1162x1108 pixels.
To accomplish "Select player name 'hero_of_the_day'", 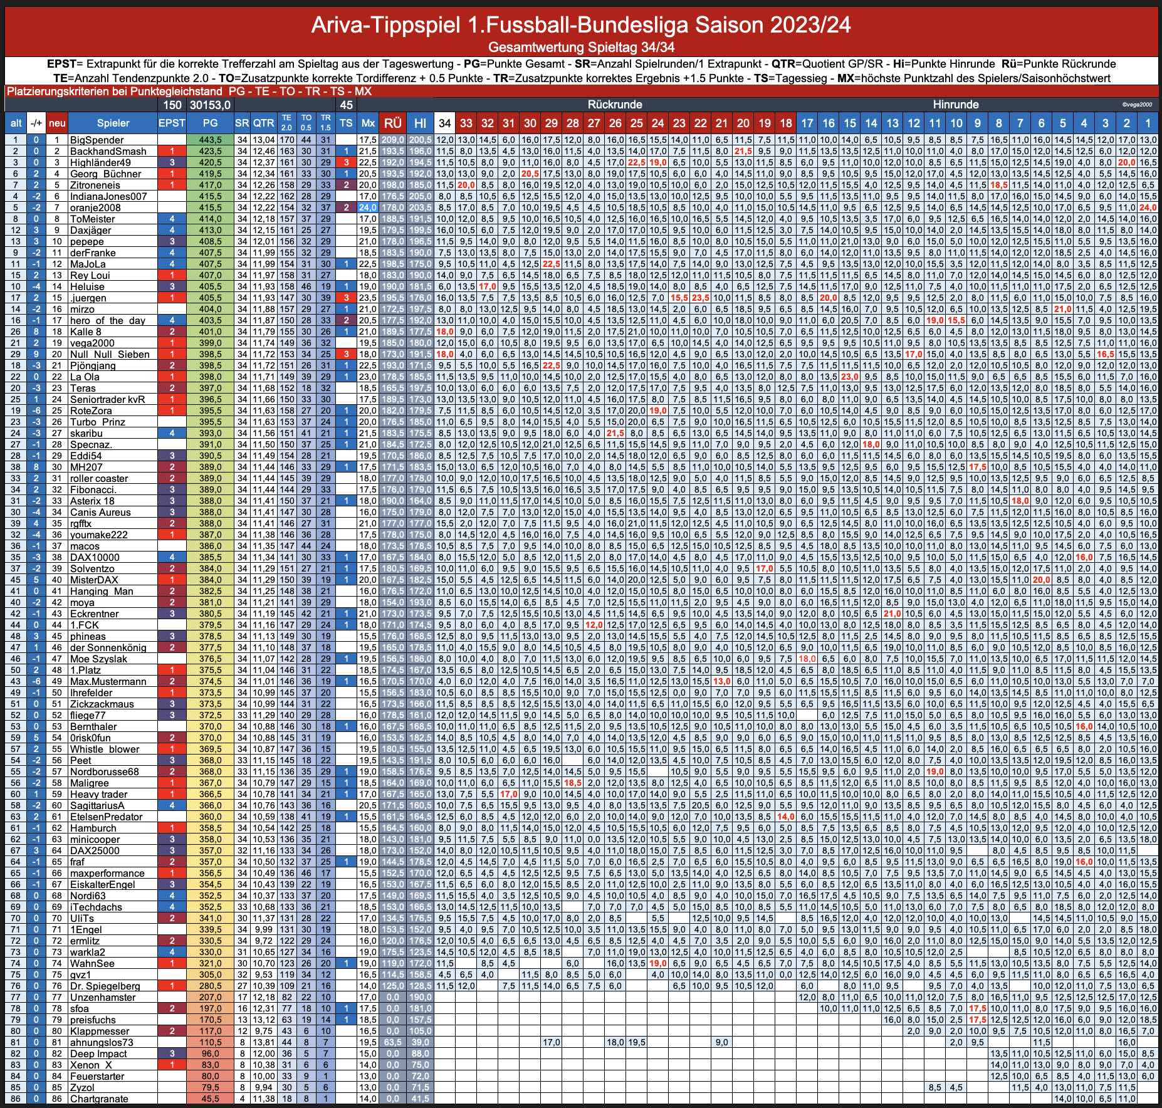I will [x=107, y=320].
